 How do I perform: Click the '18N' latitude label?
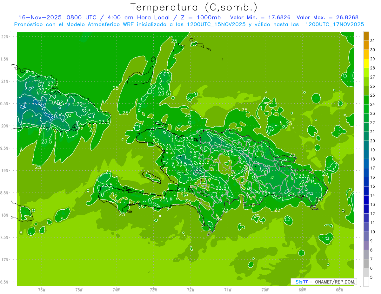(x=5, y=215)
